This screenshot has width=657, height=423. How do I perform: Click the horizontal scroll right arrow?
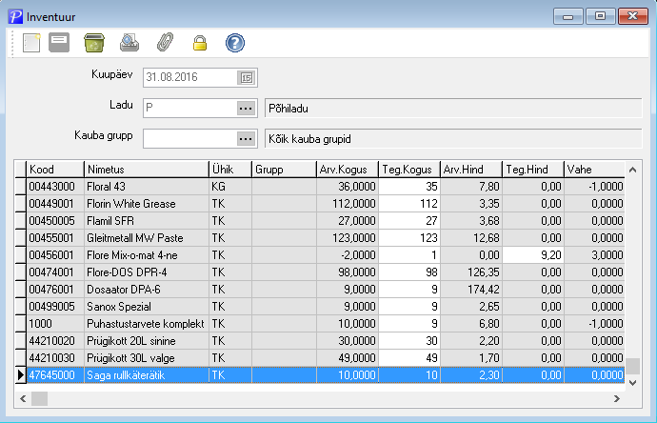coord(616,398)
